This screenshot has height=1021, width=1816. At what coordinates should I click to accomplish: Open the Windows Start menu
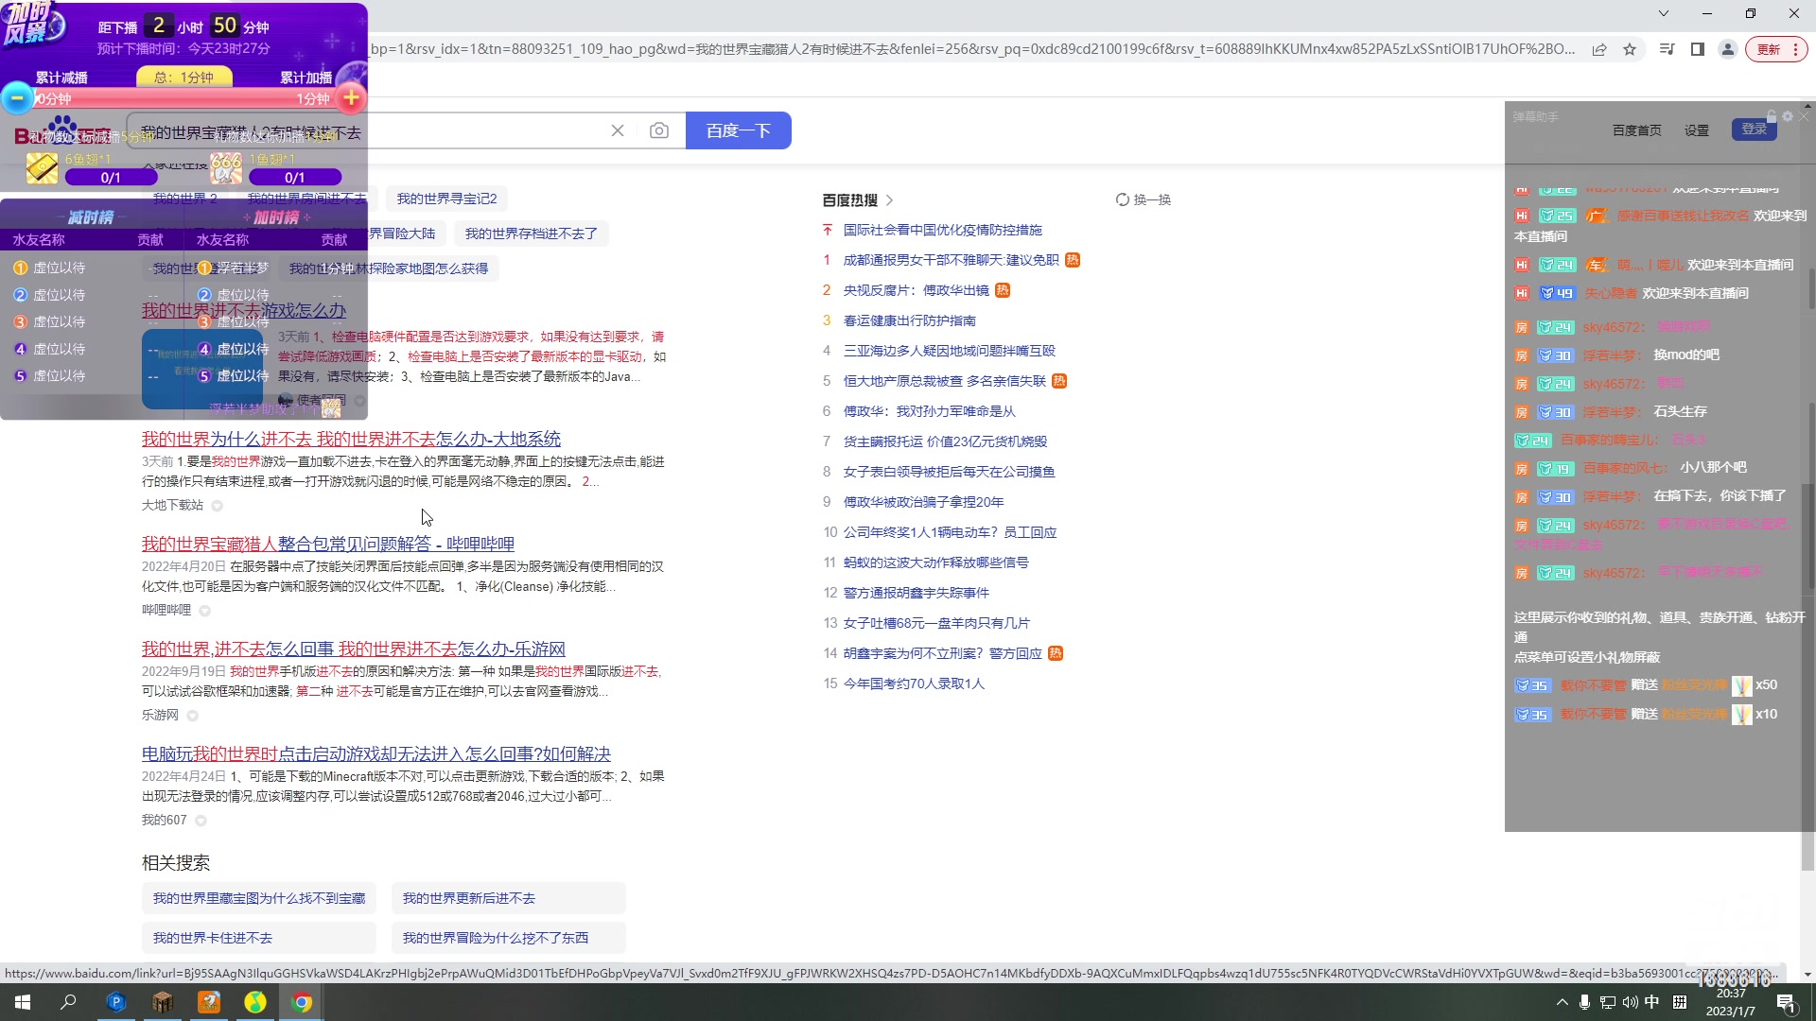coord(23,1002)
